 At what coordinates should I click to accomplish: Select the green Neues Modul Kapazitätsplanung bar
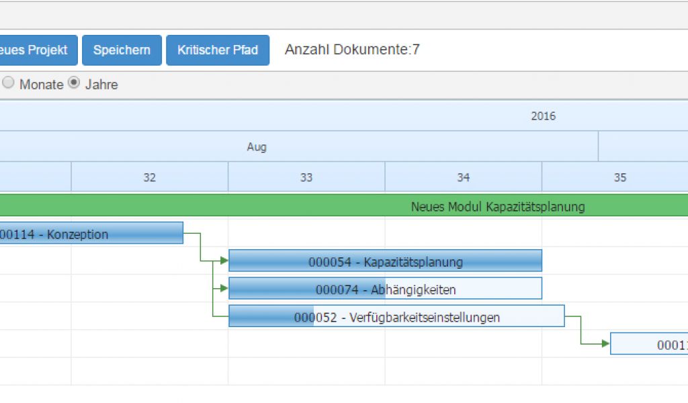tap(497, 206)
